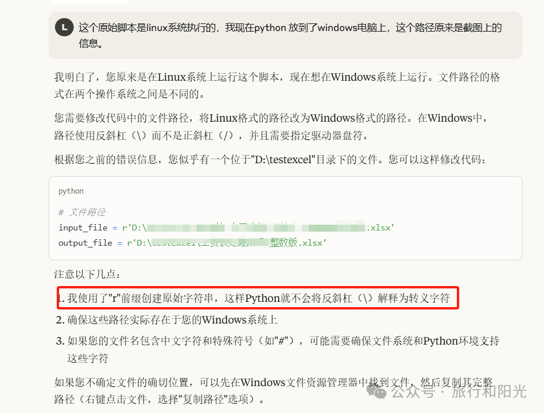Click the final paragraph about "复制路径" option

click(x=273, y=391)
